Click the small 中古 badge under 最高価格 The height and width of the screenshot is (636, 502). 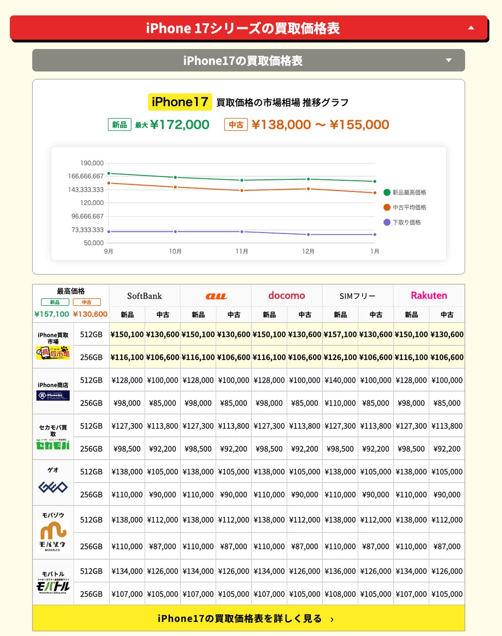click(87, 302)
